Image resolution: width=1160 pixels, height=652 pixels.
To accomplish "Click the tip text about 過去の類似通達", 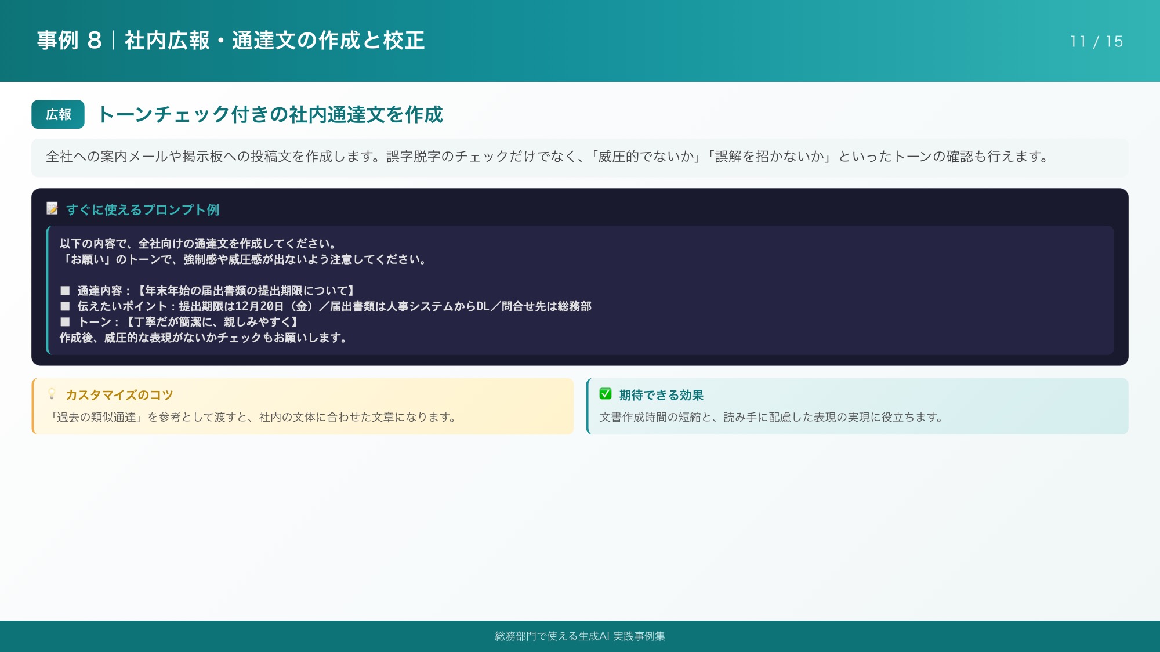I will (253, 417).
